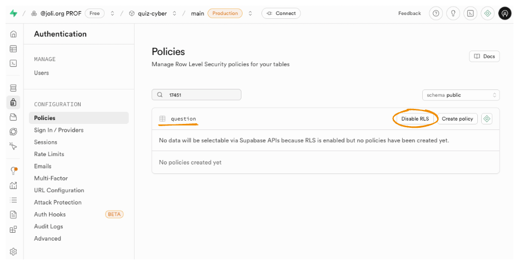Expand the quiz-cyber project switcher
This screenshot has width=519, height=265.
click(x=174, y=13)
